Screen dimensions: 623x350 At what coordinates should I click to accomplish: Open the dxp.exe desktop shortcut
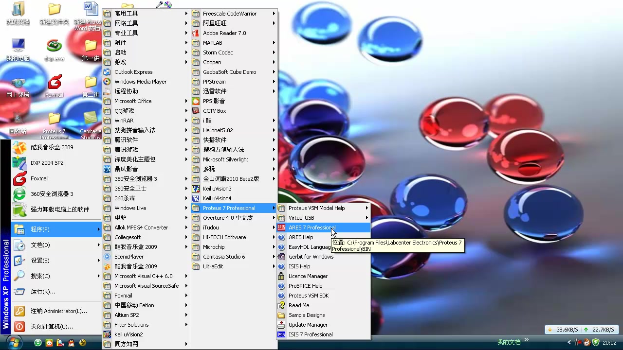tap(55, 50)
